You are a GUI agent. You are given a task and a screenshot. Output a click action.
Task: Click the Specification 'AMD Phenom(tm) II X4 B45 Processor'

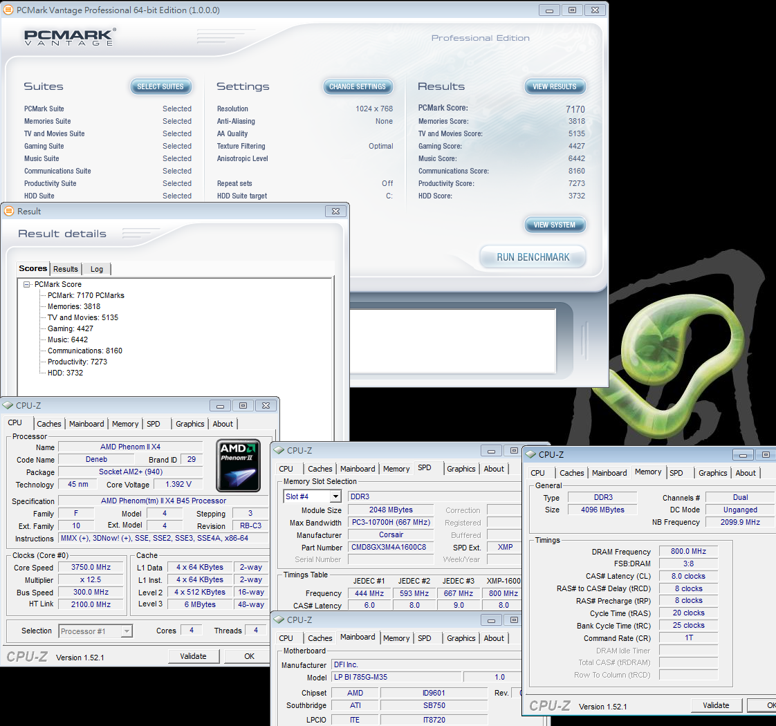(163, 501)
